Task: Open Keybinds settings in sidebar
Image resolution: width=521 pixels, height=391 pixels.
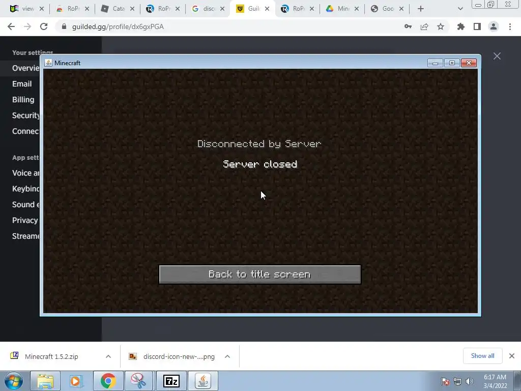Action: click(x=25, y=189)
